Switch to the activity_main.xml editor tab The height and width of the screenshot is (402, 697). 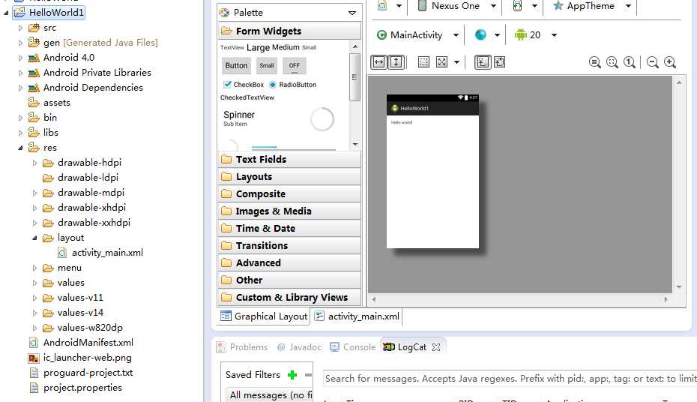click(x=357, y=316)
